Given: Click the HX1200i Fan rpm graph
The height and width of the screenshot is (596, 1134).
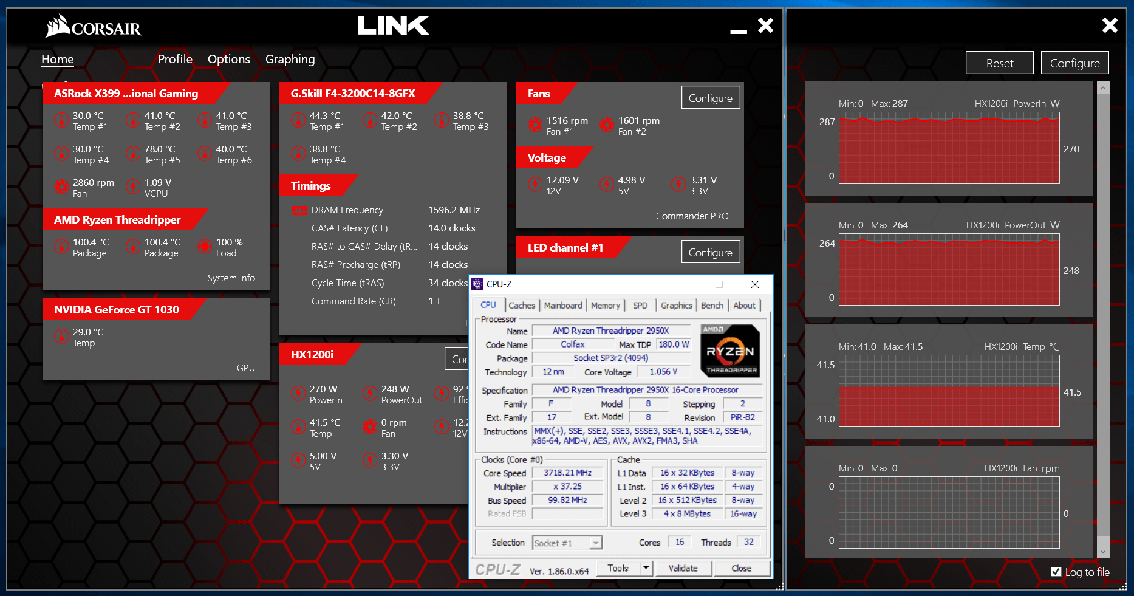Looking at the screenshot, I should [949, 512].
